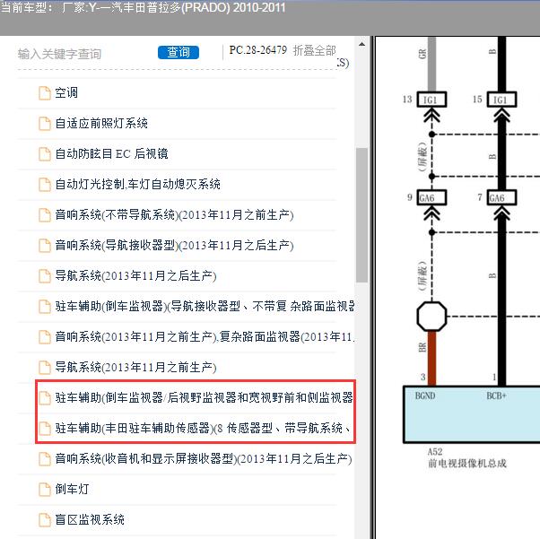Open the 盲区监视系统 entry
This screenshot has width=540, height=539.
click(90, 519)
